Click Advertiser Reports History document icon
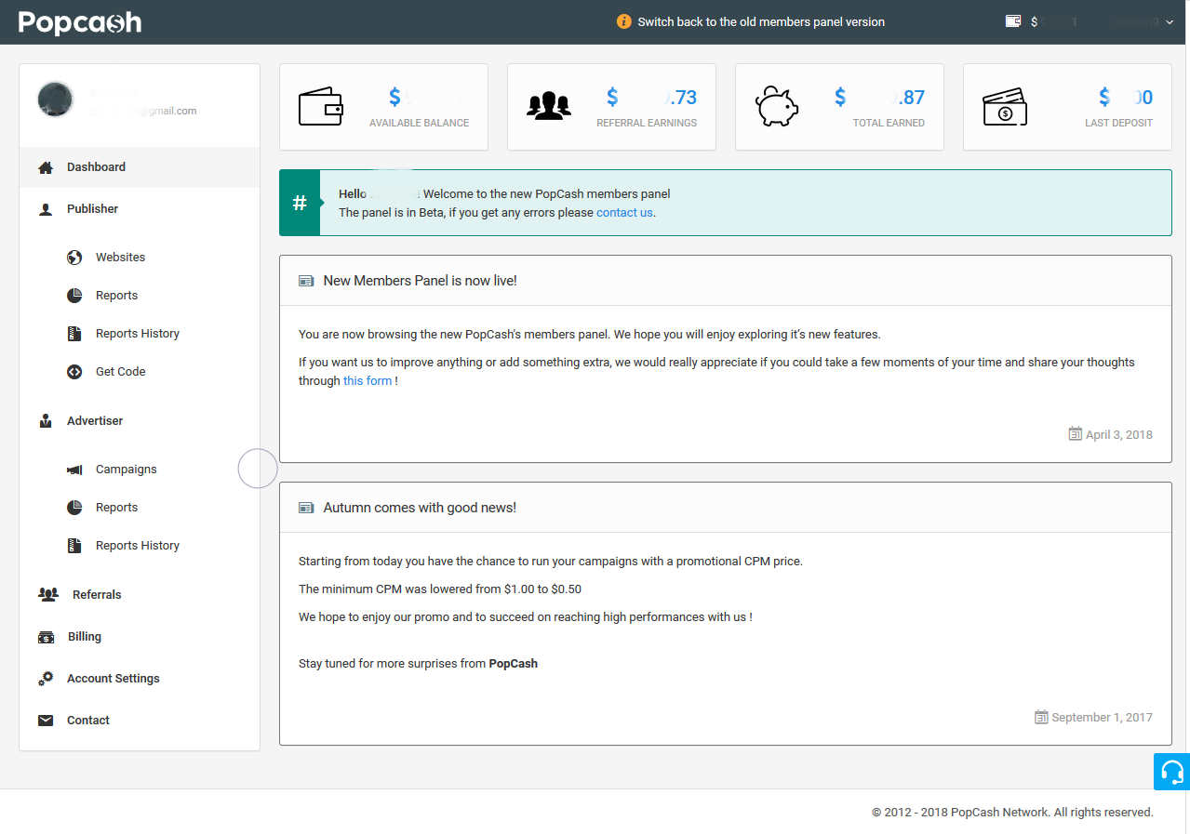 point(74,546)
